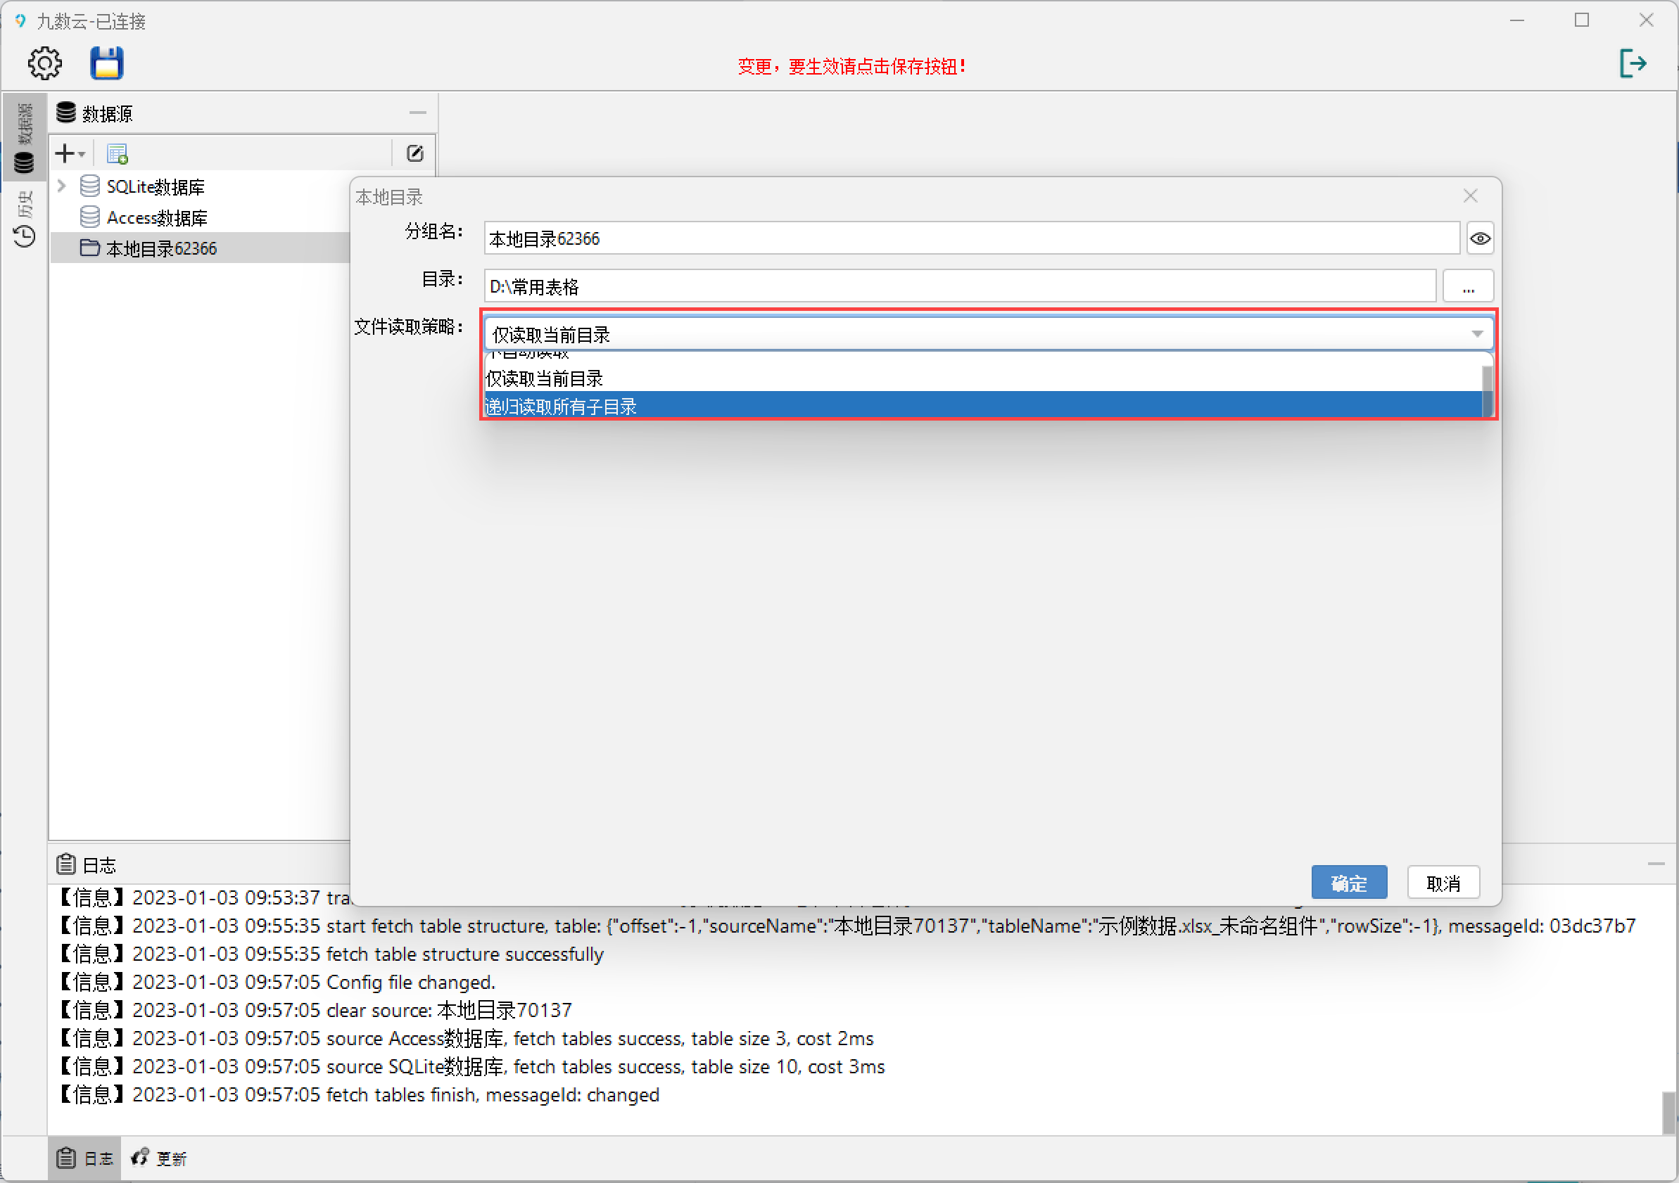Click the edit pencil icon in data source panel
The height and width of the screenshot is (1183, 1679).
click(x=414, y=153)
